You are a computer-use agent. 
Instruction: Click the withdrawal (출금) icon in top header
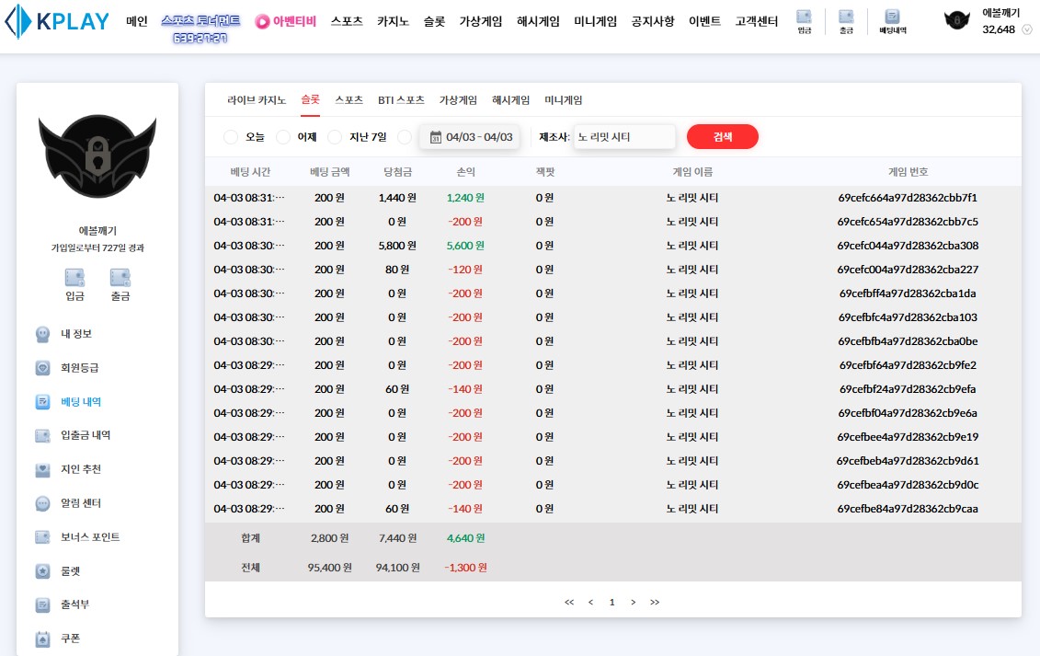coord(846,21)
